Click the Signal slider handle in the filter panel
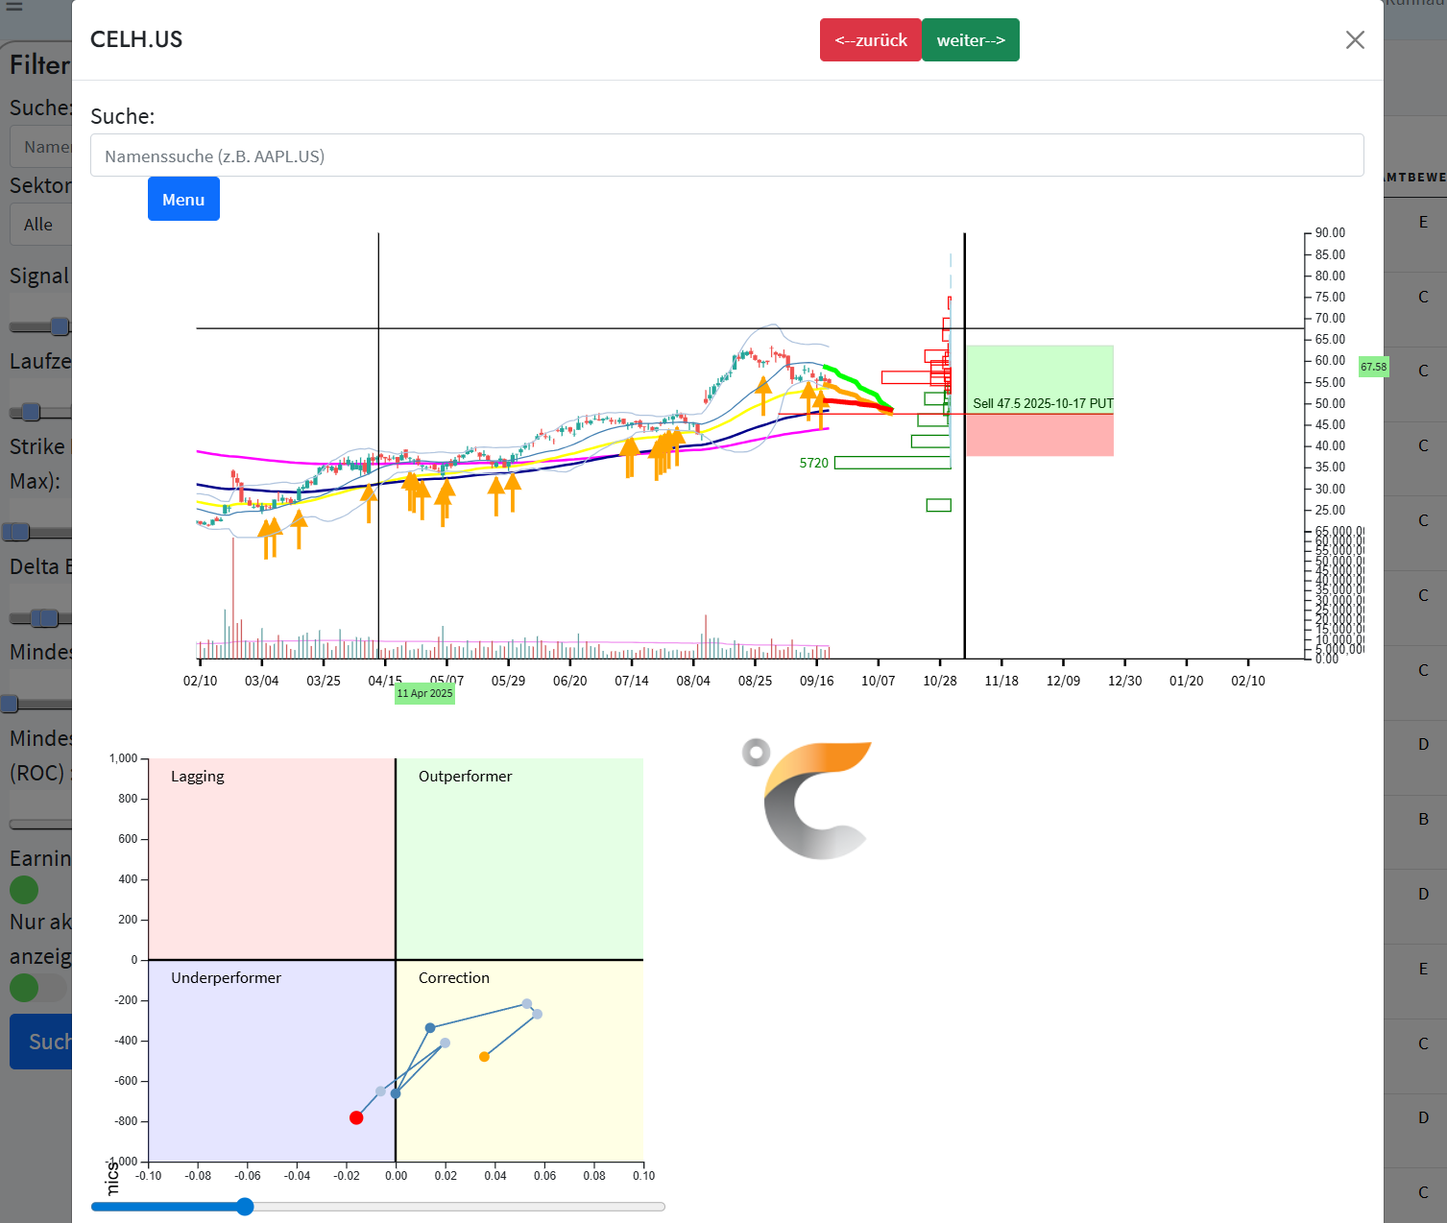 [60, 326]
